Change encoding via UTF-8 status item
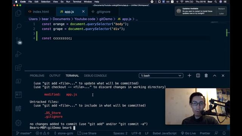Viewport: 242px width, 136px height. (136, 133)
